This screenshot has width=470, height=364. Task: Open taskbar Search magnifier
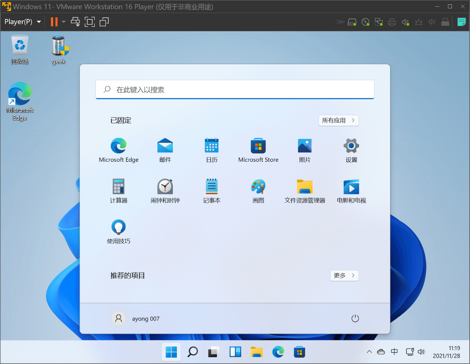[x=193, y=352]
